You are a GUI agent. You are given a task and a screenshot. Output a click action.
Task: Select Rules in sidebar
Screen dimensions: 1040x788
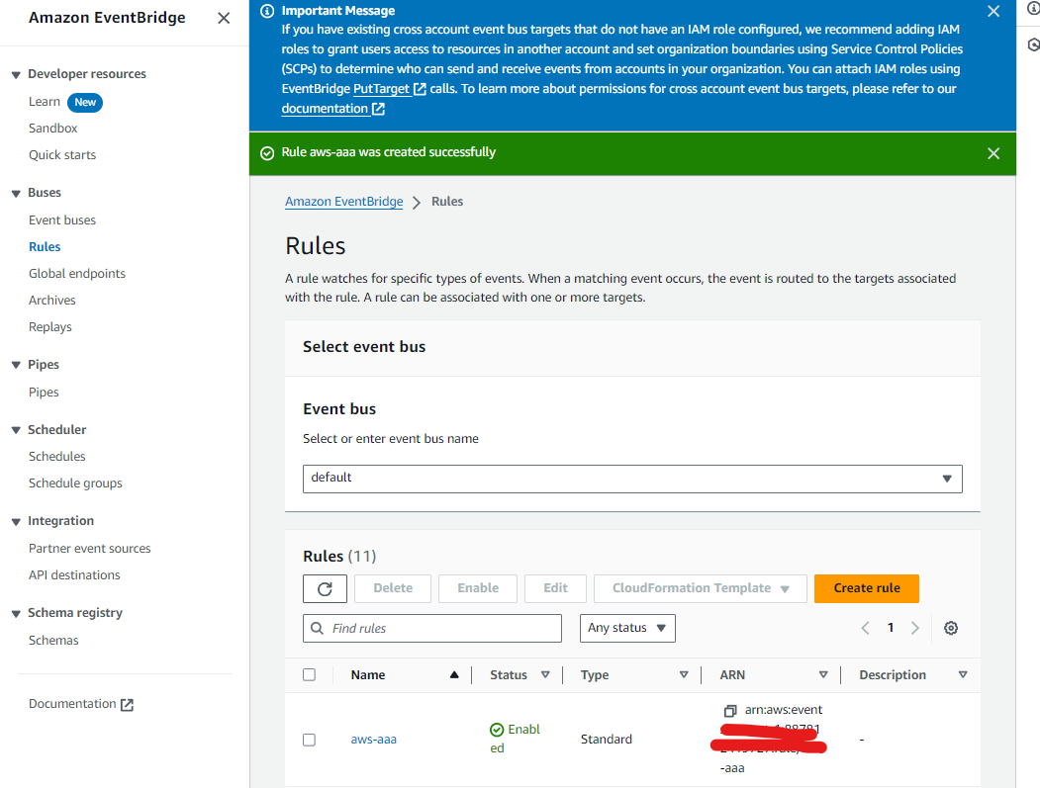coord(45,246)
